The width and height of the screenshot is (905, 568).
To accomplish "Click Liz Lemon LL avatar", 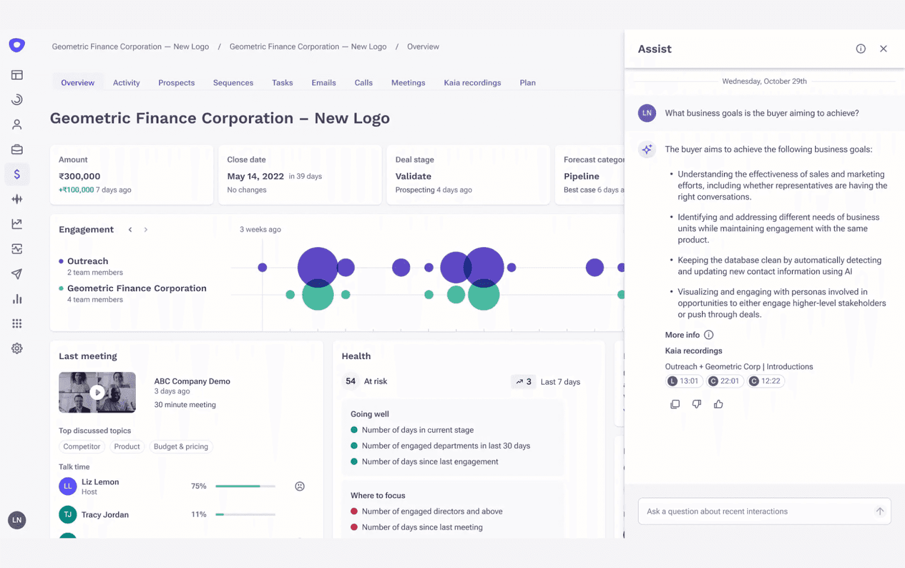I will [x=68, y=486].
